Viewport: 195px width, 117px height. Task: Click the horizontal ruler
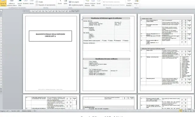click(x=51, y=11)
